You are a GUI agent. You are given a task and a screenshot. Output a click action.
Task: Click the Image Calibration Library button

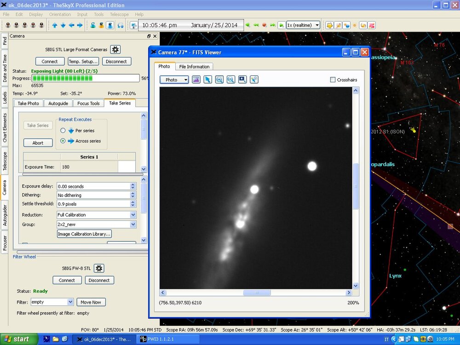click(x=84, y=234)
